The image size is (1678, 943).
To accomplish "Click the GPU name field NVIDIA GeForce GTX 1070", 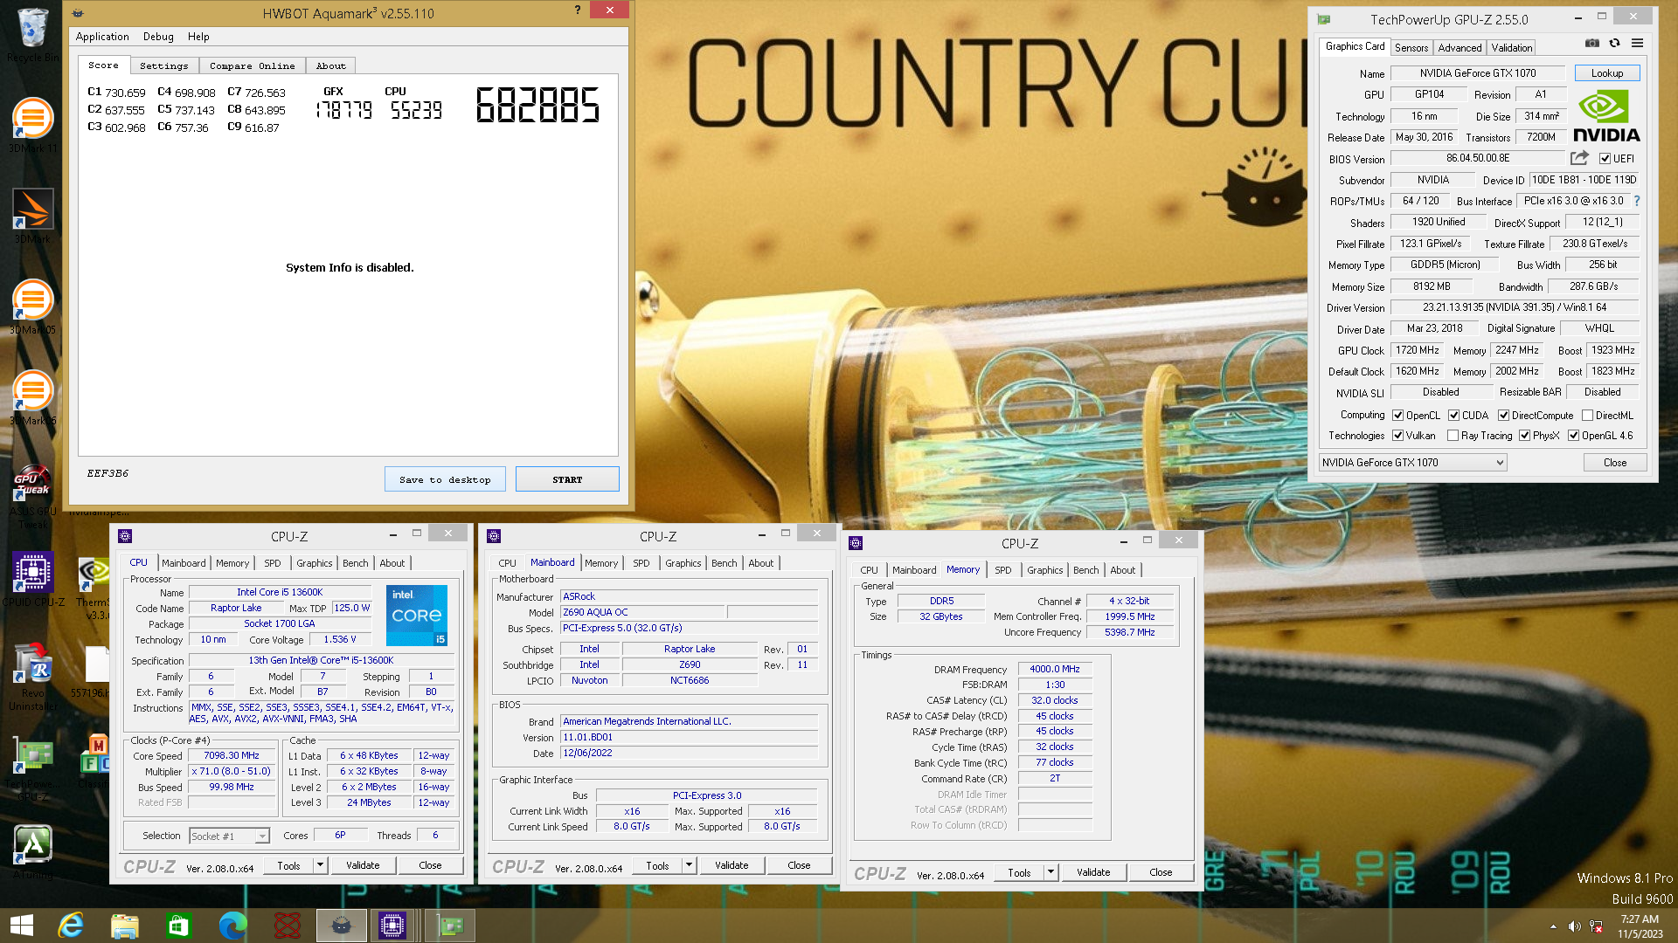I will point(1478,73).
